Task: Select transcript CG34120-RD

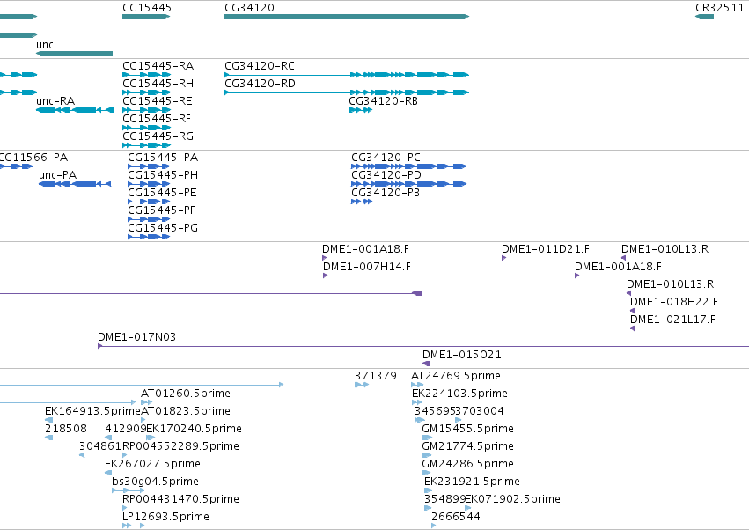Action: click(x=260, y=84)
